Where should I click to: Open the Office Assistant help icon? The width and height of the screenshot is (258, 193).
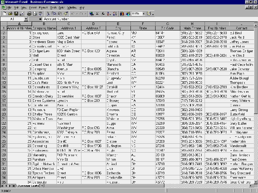coord(149,14)
